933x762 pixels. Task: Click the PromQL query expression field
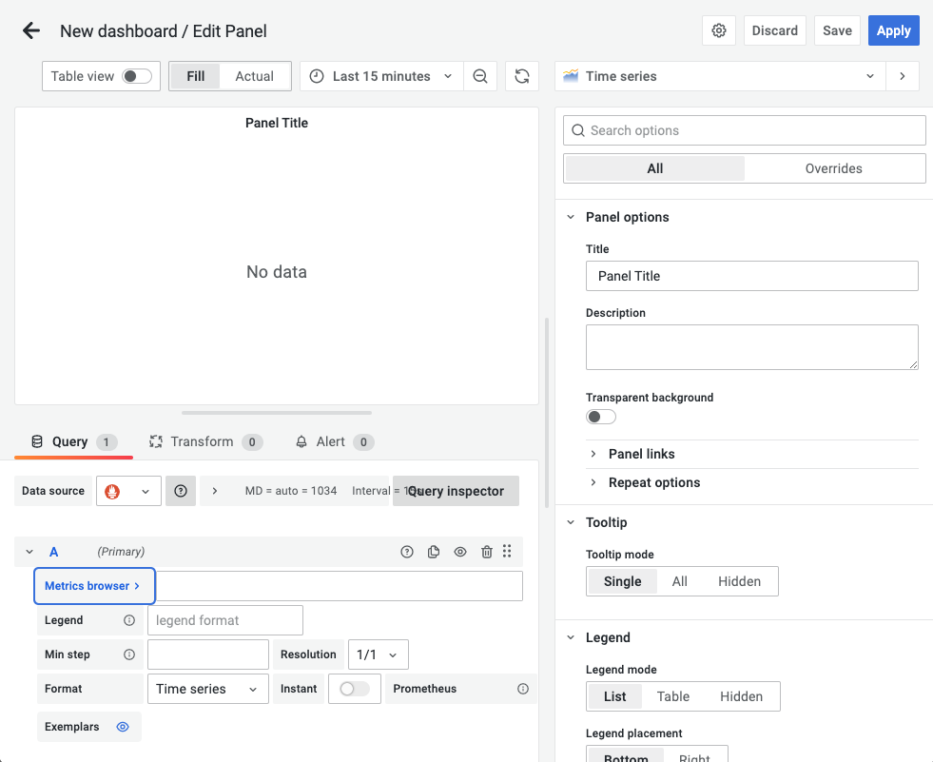(340, 586)
